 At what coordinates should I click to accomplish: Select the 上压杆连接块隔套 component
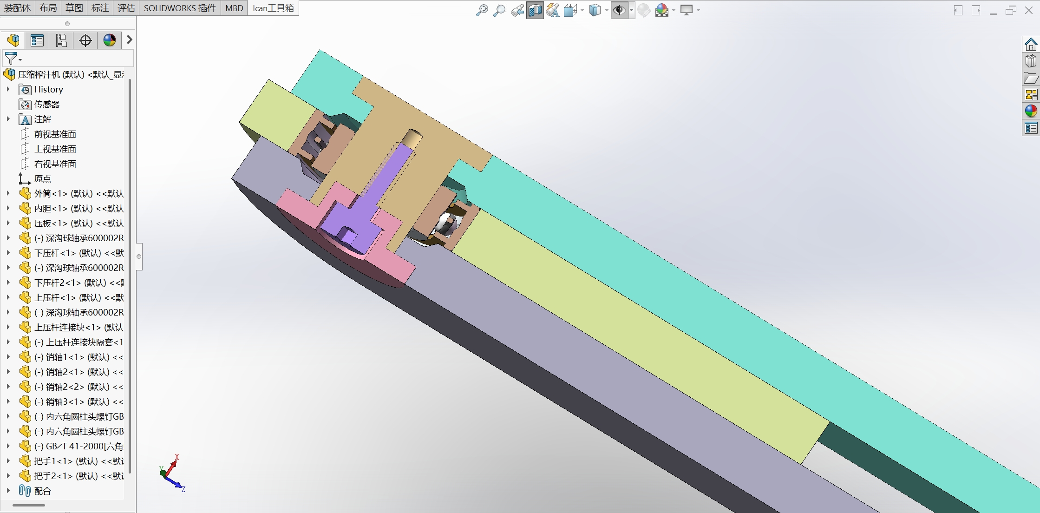(72, 342)
